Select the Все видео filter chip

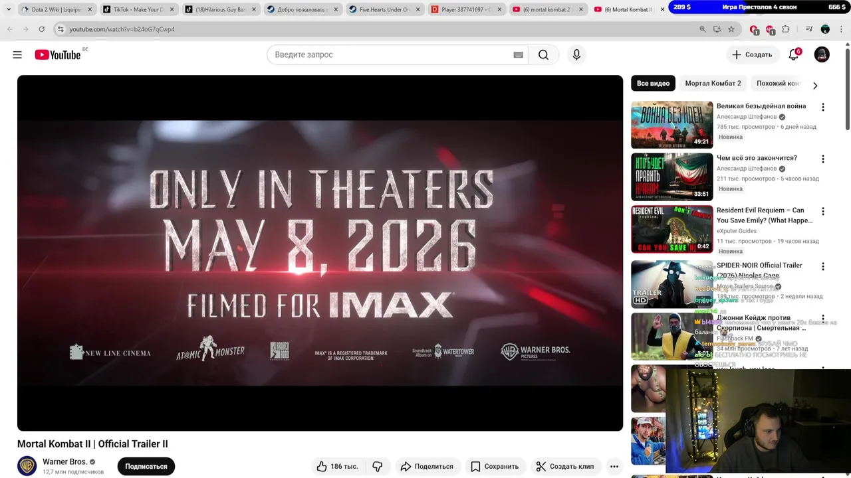[653, 84]
